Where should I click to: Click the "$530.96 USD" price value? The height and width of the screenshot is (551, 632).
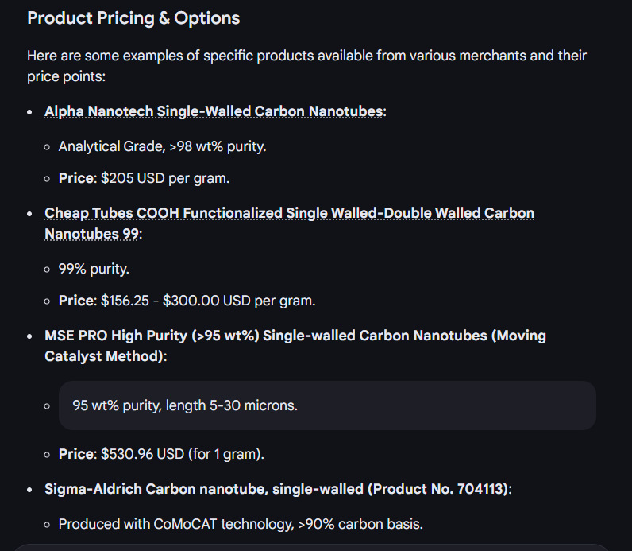click(x=143, y=454)
